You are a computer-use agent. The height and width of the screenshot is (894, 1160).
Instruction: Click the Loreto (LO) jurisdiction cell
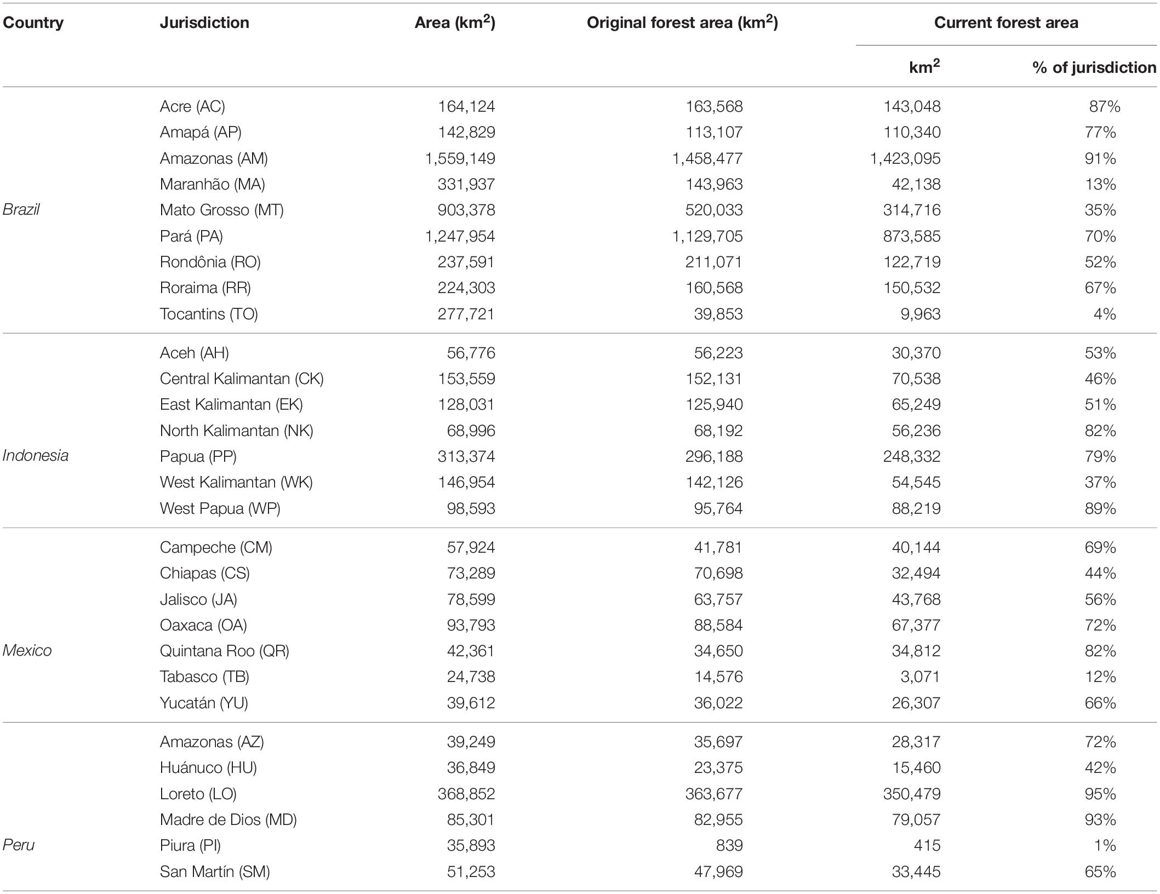(198, 794)
